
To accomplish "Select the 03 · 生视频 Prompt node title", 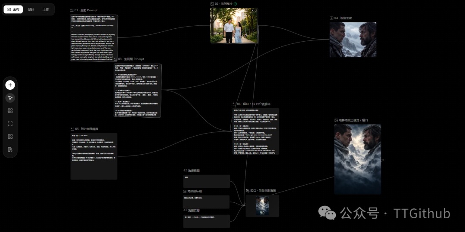I will tap(131, 59).
